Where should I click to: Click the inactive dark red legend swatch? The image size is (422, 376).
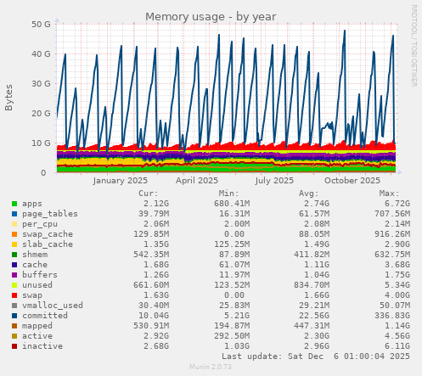(x=14, y=346)
